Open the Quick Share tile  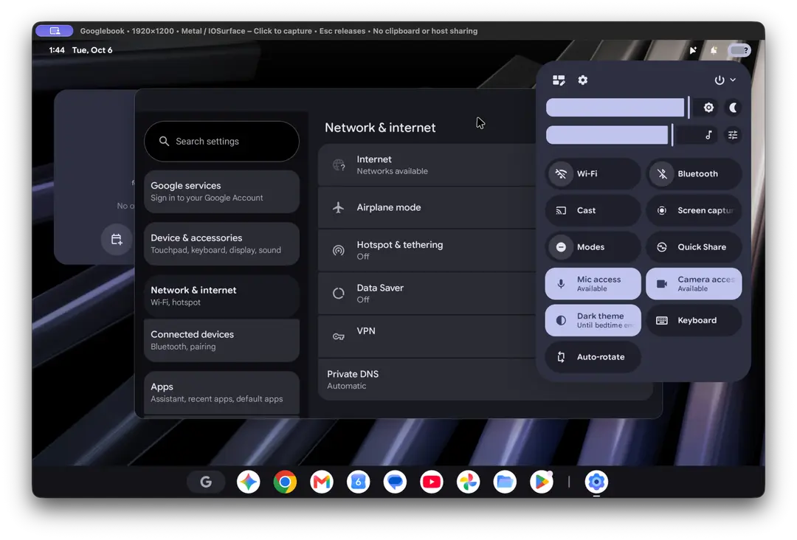coord(694,247)
